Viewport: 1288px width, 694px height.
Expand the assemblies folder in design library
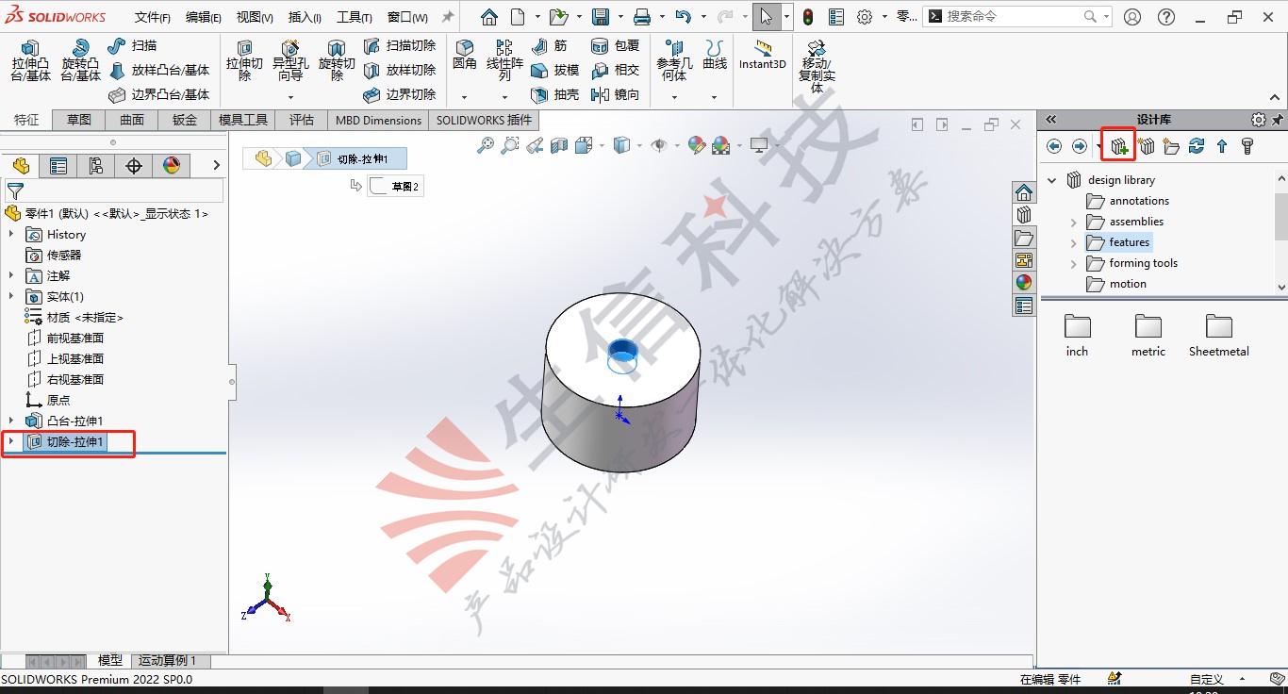coord(1073,222)
